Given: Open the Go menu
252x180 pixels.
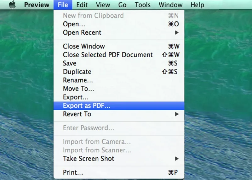Looking at the screenshot, I should pos(122,5).
